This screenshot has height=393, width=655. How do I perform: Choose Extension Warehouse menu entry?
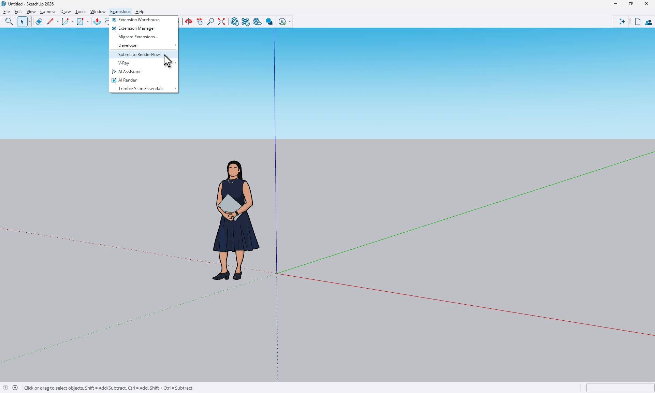144,20
